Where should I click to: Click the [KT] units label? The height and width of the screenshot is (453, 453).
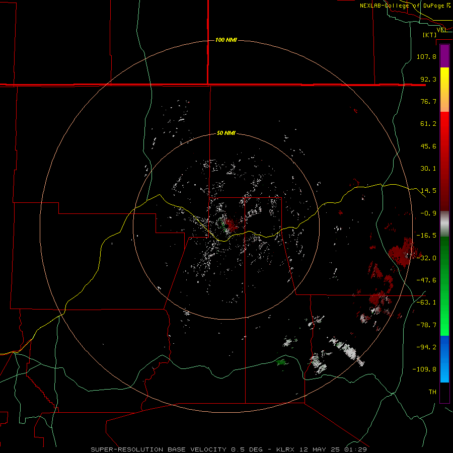pos(430,35)
